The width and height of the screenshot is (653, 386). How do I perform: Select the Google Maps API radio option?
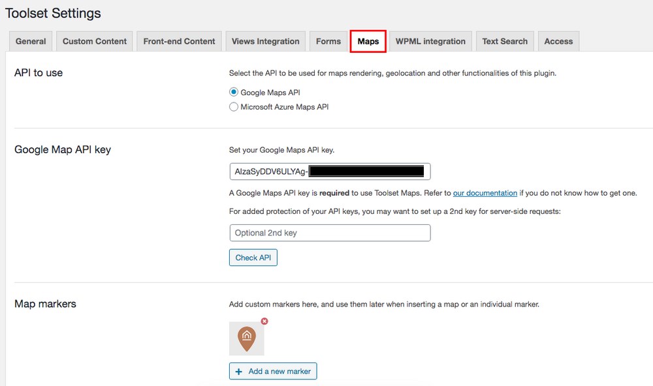(234, 92)
